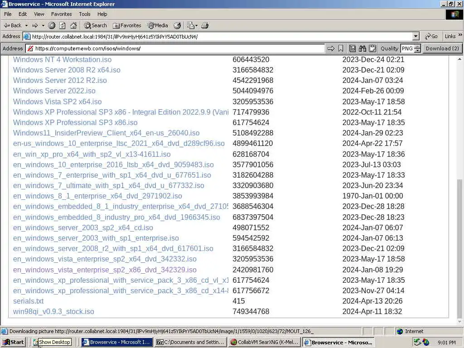The height and width of the screenshot is (348, 464).
Task: Click the Start button
Action: pyautogui.click(x=13, y=342)
